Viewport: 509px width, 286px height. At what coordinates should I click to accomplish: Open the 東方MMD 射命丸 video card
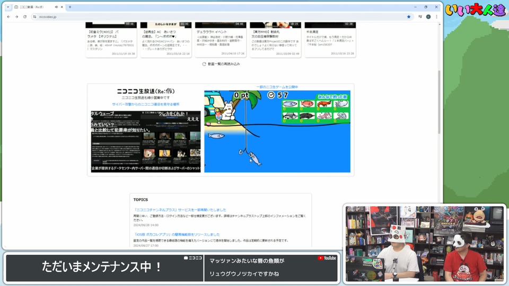click(276, 40)
